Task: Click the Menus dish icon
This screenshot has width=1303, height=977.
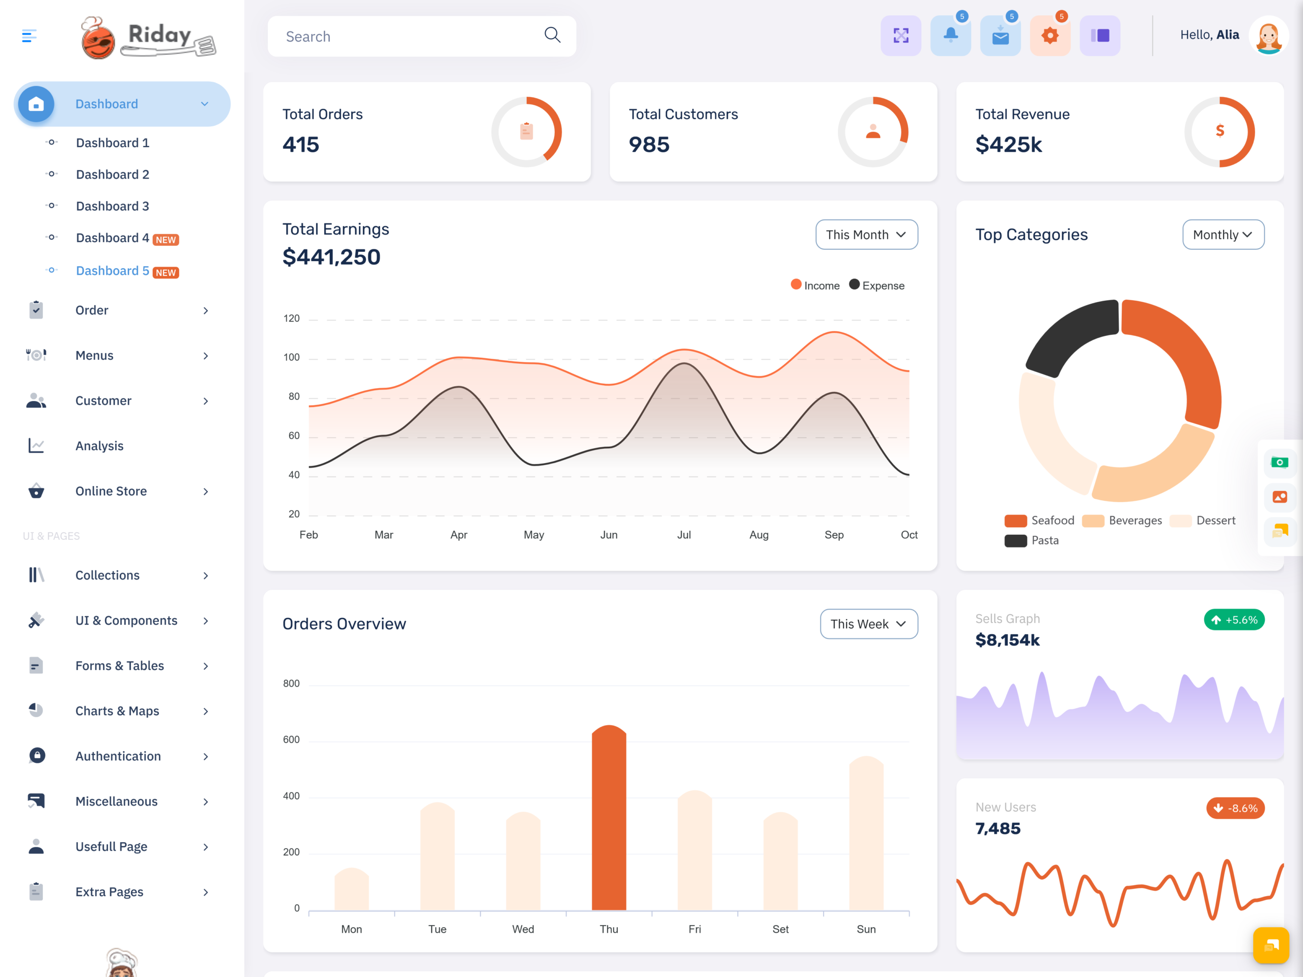Action: coord(36,355)
